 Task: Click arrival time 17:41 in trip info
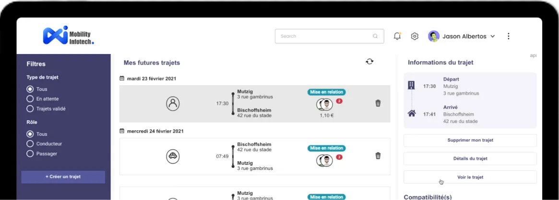[x=429, y=114]
